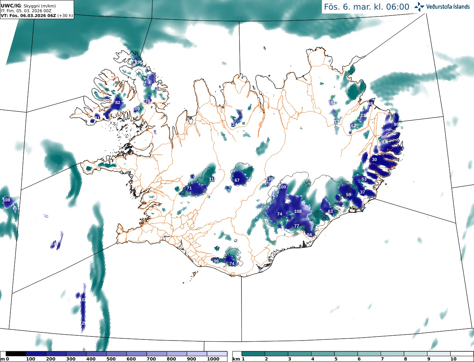Pick the legend swatch between 3 and 4 km
The height and width of the screenshot is (362, 474).
[300, 354]
